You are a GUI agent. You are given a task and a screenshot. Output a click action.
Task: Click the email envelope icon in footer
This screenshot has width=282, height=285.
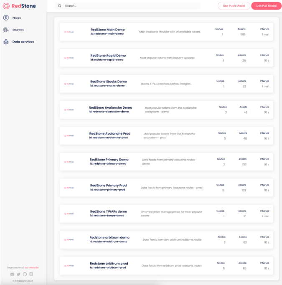point(12,274)
